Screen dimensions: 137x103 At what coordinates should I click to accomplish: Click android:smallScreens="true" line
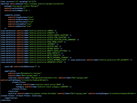21,22
